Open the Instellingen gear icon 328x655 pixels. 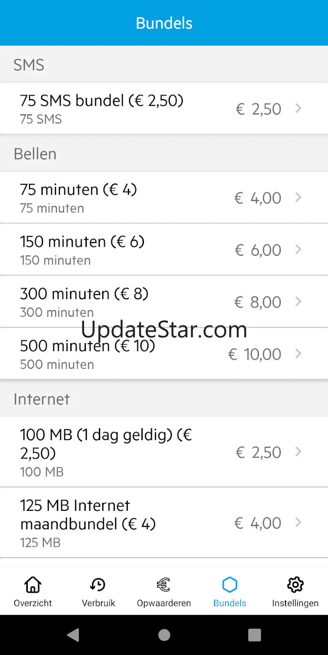pyautogui.click(x=295, y=585)
